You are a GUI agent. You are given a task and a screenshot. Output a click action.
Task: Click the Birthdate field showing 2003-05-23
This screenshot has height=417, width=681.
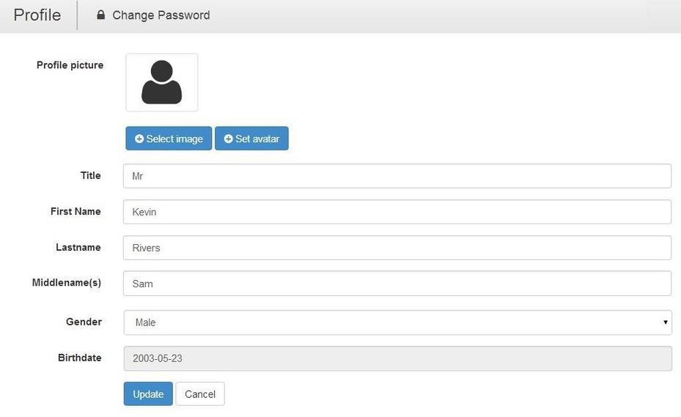tap(397, 358)
